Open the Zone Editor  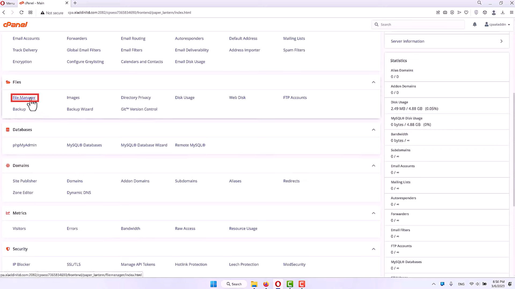coord(23,193)
